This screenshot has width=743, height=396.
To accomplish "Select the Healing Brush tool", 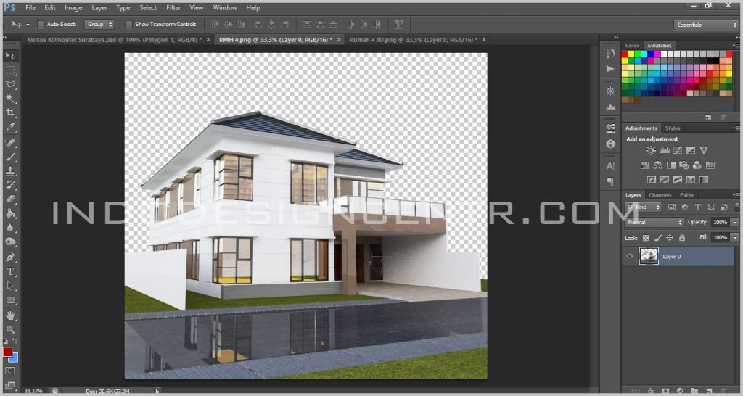I will [x=10, y=143].
